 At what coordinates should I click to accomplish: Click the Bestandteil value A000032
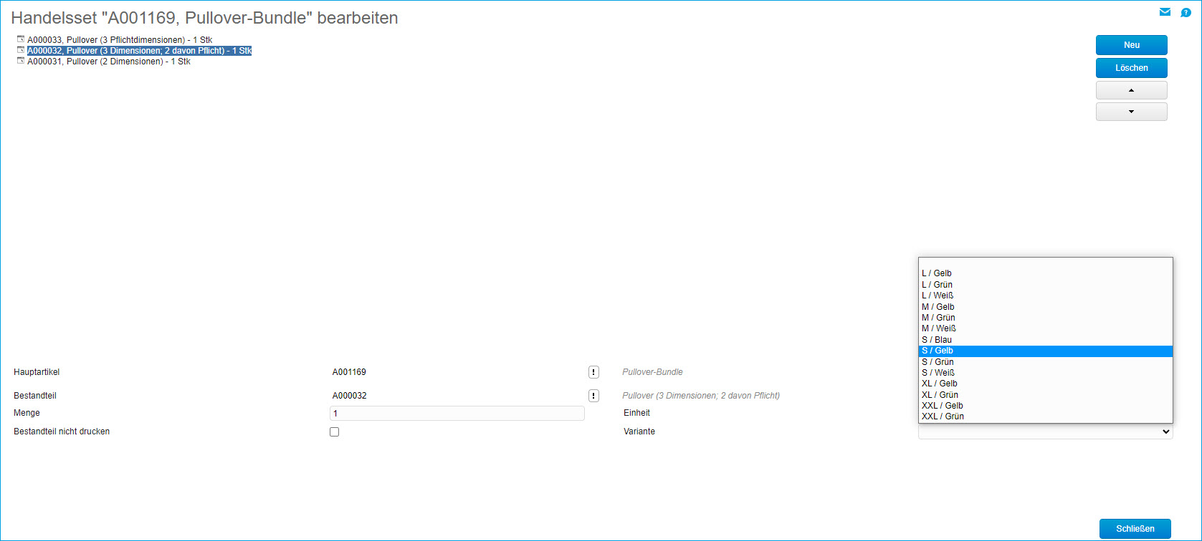click(x=349, y=396)
